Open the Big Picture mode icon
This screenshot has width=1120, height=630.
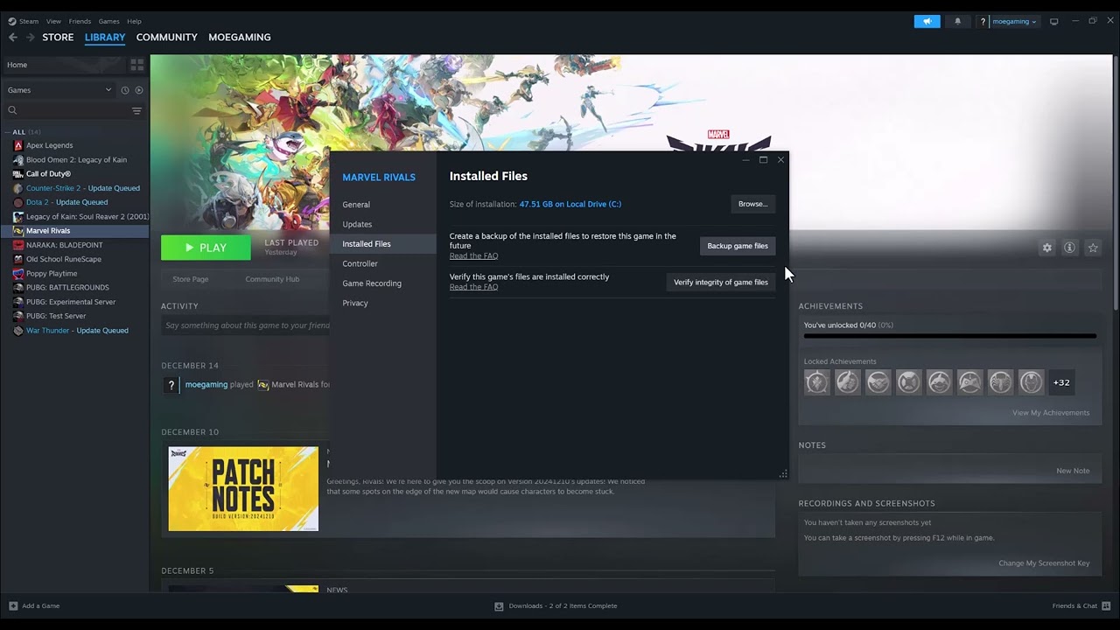[1054, 21]
